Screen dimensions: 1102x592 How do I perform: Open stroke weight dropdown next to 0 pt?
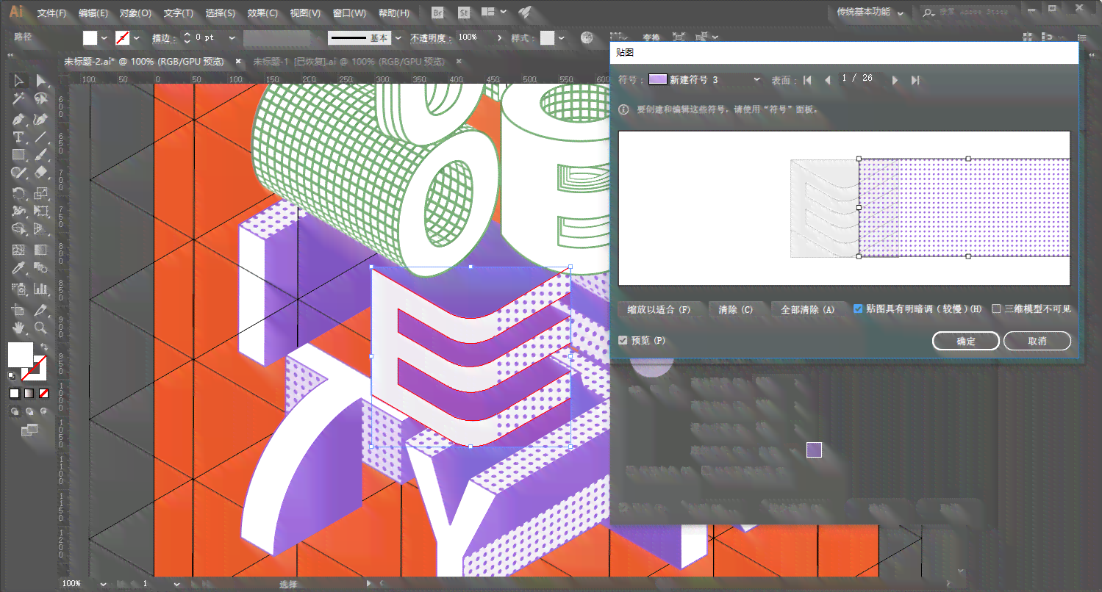pyautogui.click(x=232, y=37)
